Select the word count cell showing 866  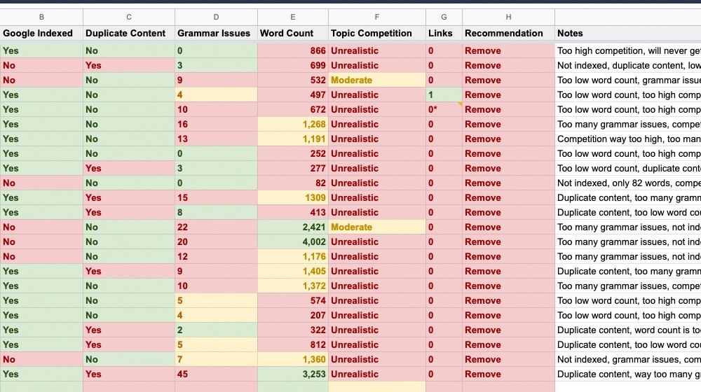[293, 50]
